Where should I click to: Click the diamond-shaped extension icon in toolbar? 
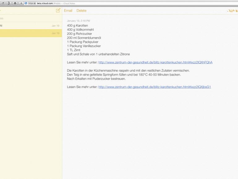pyautogui.click(x=15, y=3)
